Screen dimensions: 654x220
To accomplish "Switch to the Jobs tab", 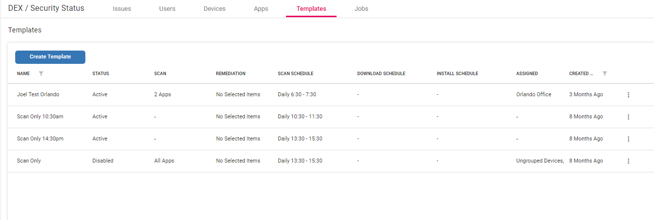I will pos(361,9).
